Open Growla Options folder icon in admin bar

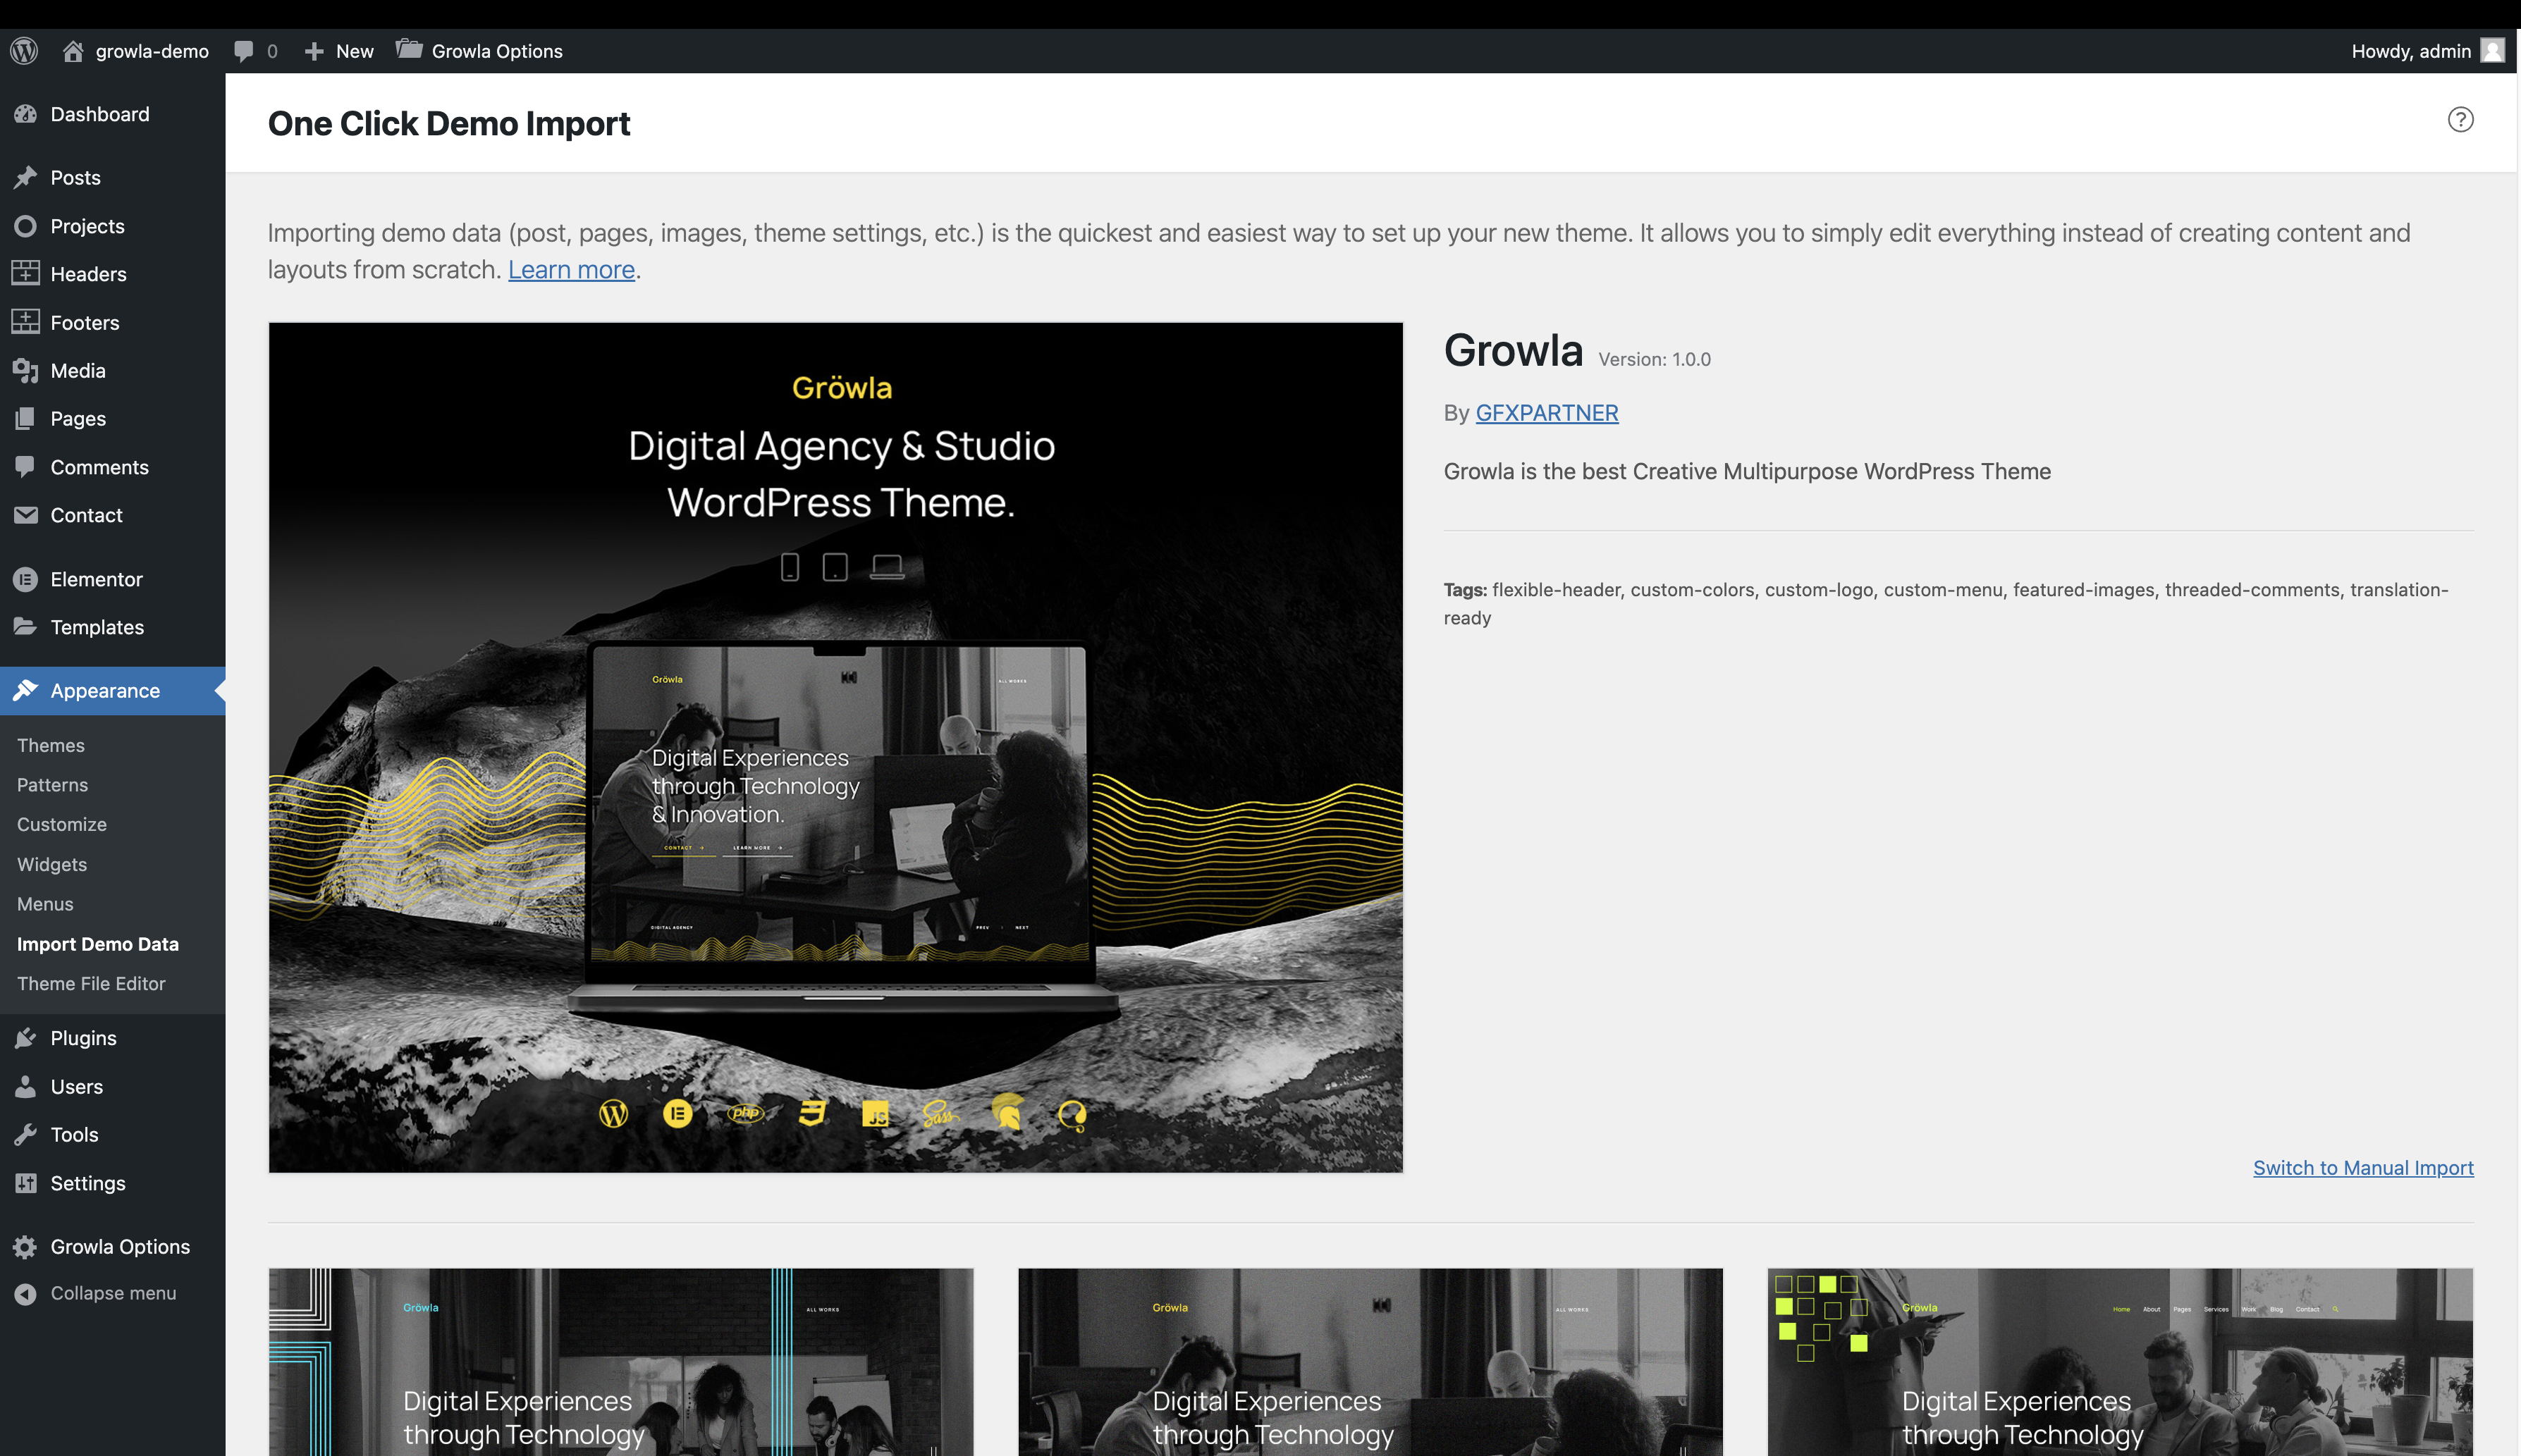tap(409, 49)
